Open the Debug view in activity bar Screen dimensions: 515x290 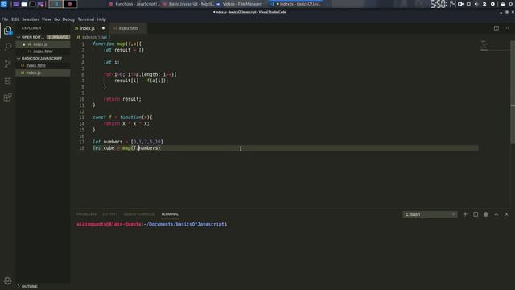click(x=7, y=81)
